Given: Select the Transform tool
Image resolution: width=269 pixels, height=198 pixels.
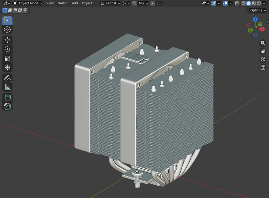Looking at the screenshot, I should tap(8, 67).
